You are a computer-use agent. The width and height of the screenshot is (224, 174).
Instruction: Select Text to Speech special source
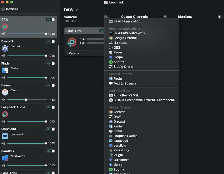point(142,83)
